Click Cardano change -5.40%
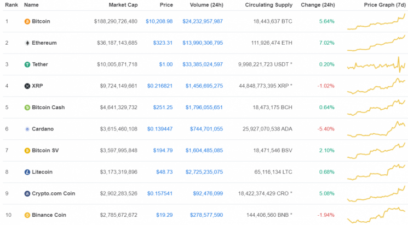 pyautogui.click(x=326, y=129)
